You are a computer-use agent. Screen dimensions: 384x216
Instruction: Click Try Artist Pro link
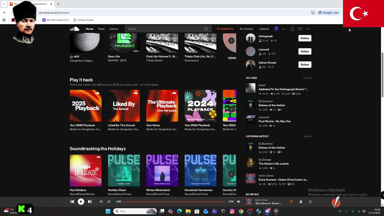(225, 29)
